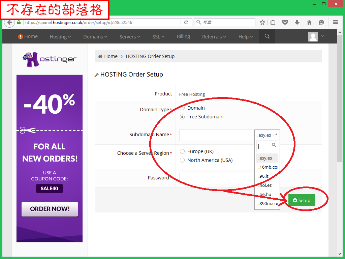Click the Password input field
345x259 pixels.
pyautogui.click(x=216, y=178)
